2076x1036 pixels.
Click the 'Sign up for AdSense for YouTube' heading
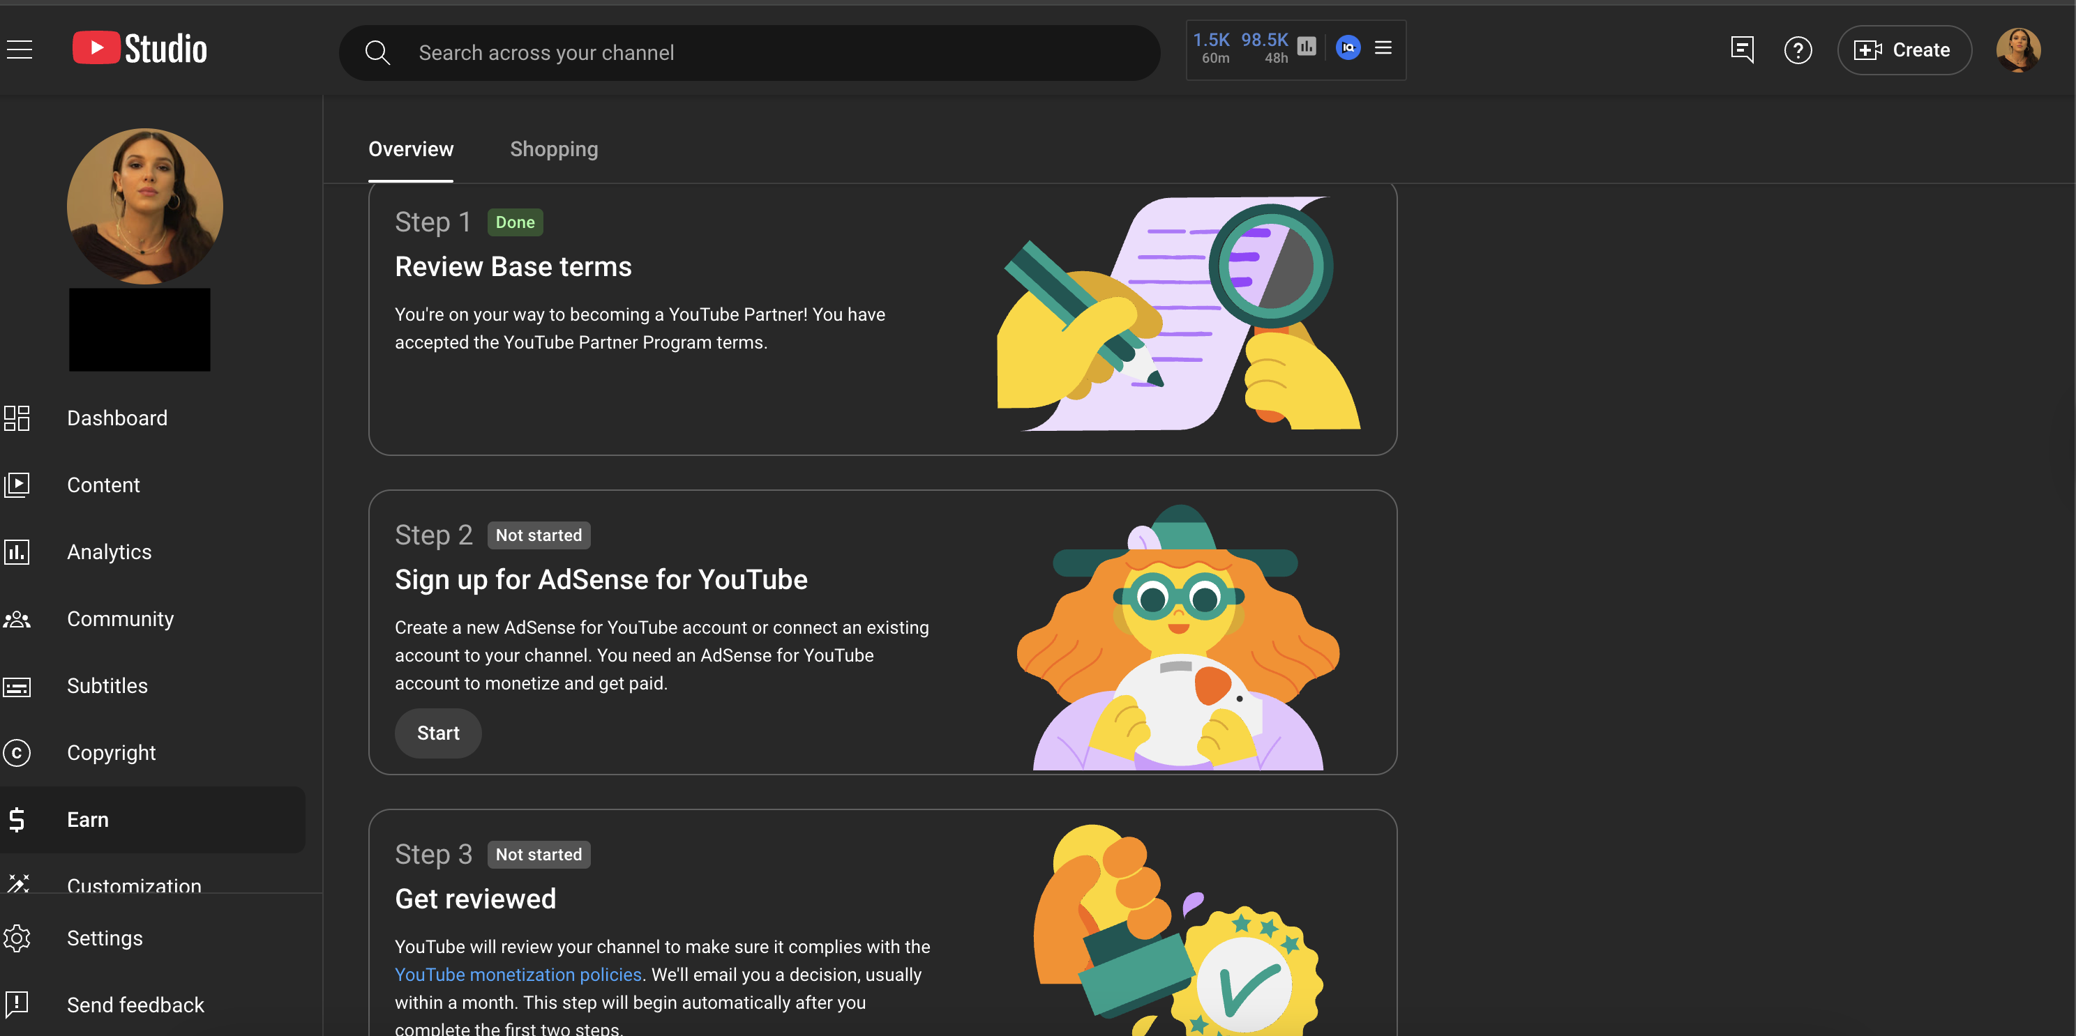tap(601, 580)
